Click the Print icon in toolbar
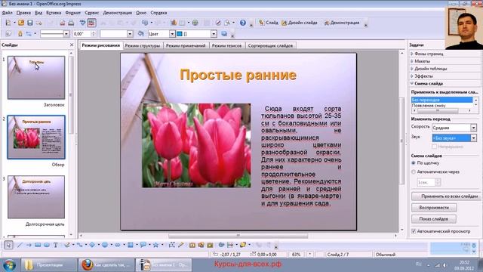Viewport: 483px width, 272px height. point(71,23)
